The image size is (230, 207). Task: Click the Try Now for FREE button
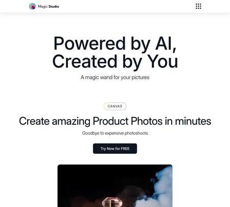(x=115, y=149)
